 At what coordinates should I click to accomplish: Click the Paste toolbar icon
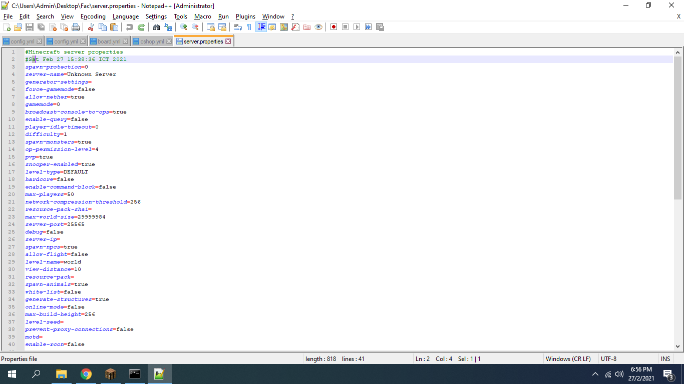pyautogui.click(x=114, y=27)
